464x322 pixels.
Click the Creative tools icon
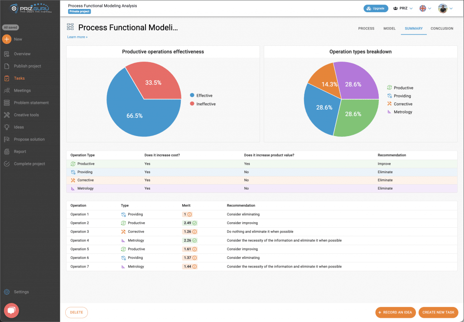point(7,115)
